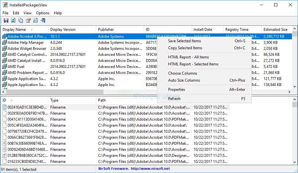Choose Copy Selected Items in context menu
298x173 pixels.
tap(204, 48)
